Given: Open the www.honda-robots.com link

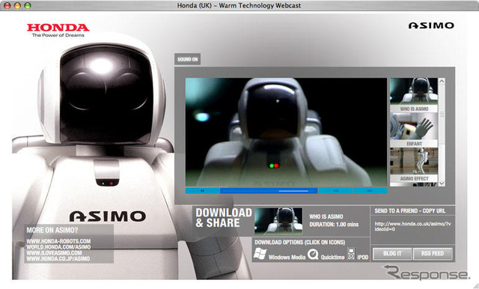Looking at the screenshot, I should (58, 241).
